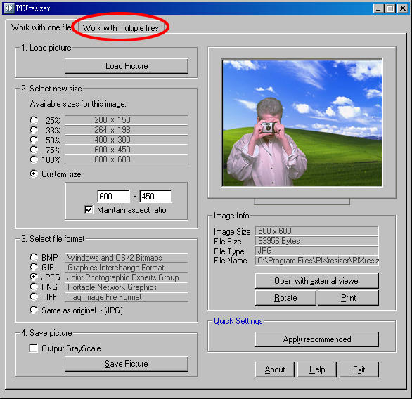The width and height of the screenshot is (412, 399).
Task: Click the Load Picture button
Action: coord(127,66)
